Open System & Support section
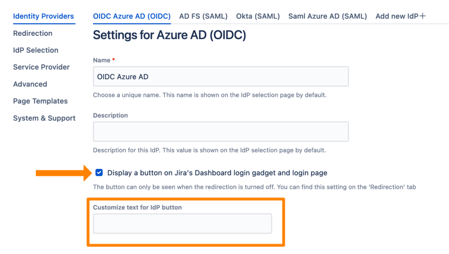This screenshot has height=254, width=449. (x=44, y=119)
